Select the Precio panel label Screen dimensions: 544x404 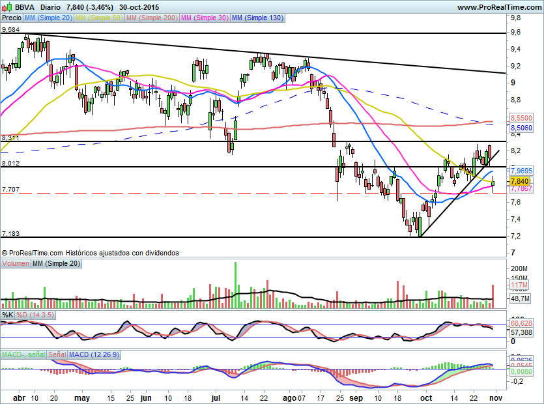tap(11, 18)
